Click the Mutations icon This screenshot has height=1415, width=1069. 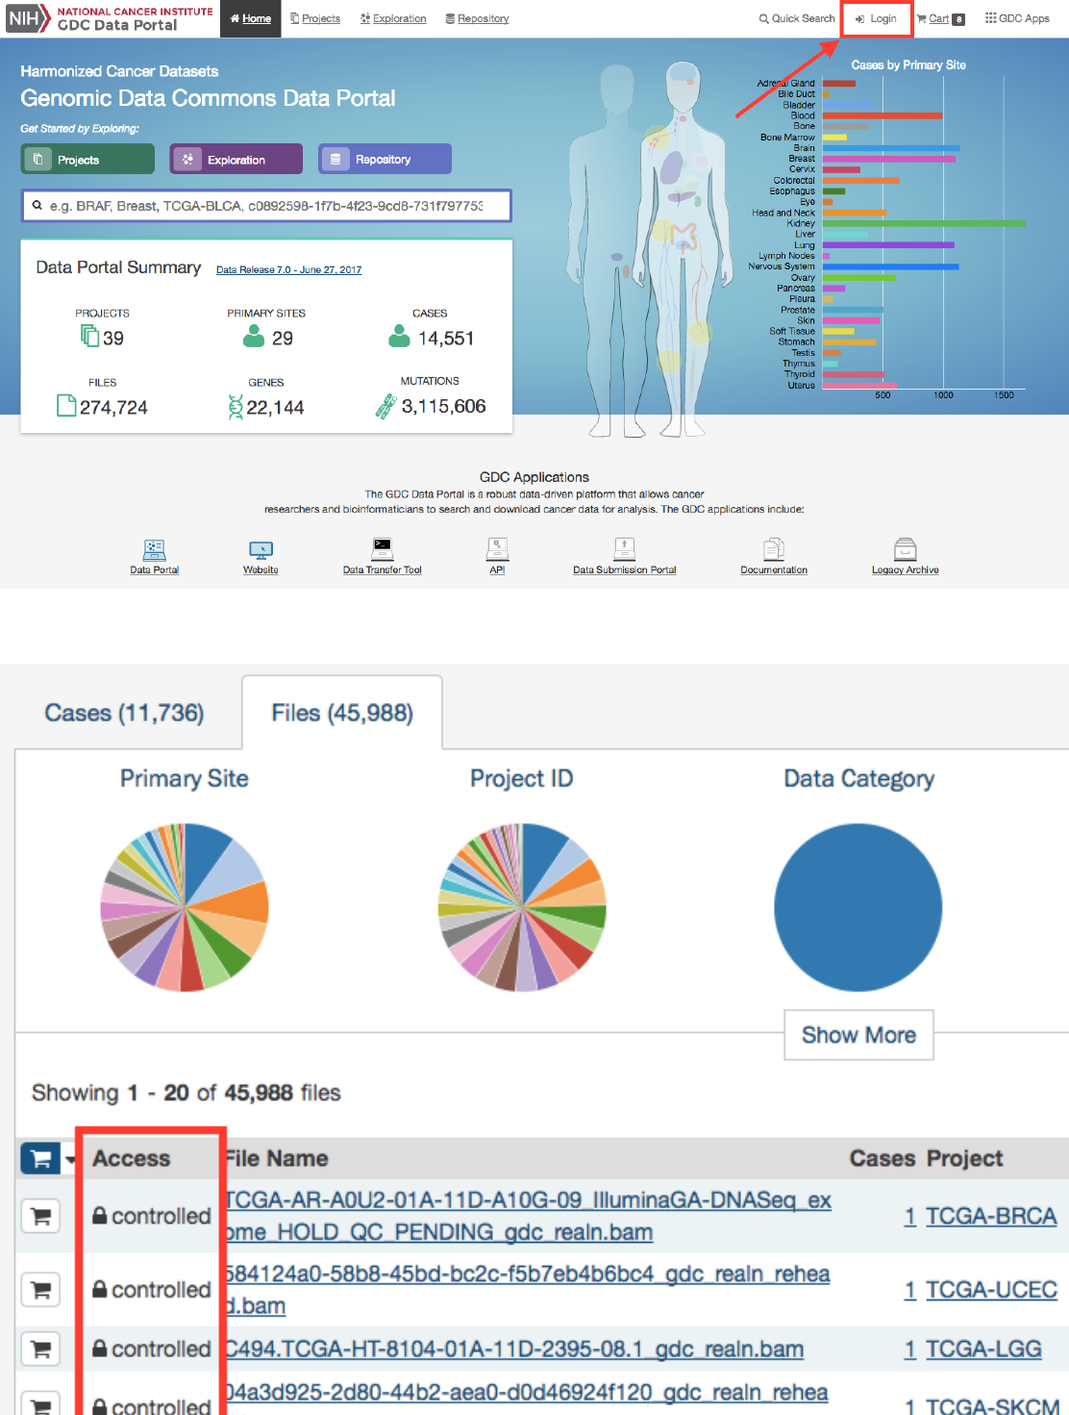pos(385,407)
